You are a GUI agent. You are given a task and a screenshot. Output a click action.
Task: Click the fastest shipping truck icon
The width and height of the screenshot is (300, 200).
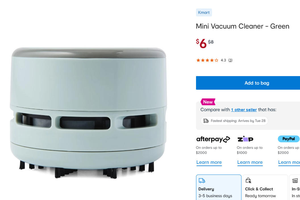(206, 121)
